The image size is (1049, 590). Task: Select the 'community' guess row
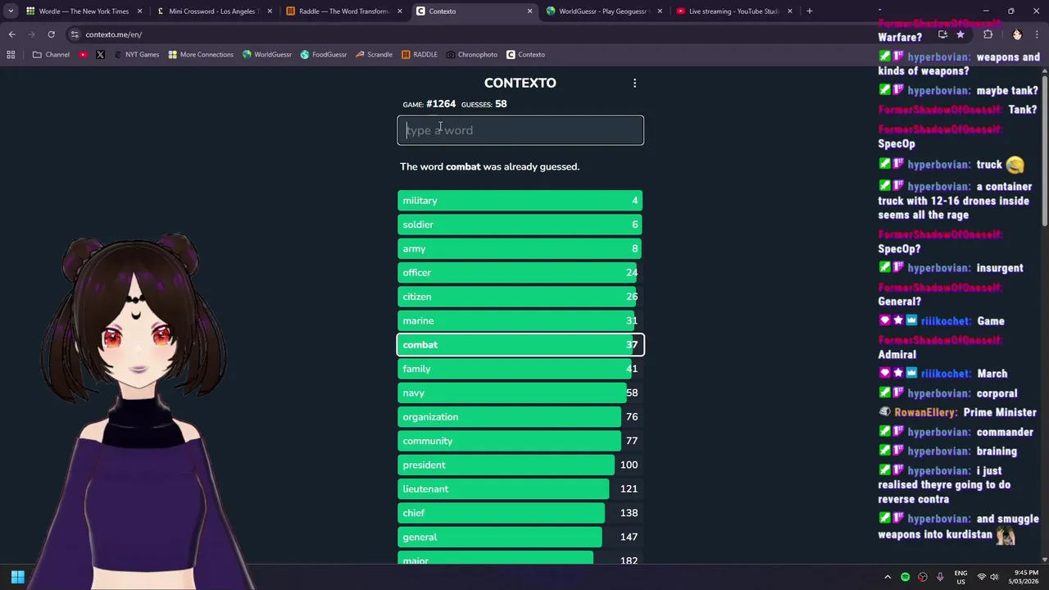click(x=520, y=441)
